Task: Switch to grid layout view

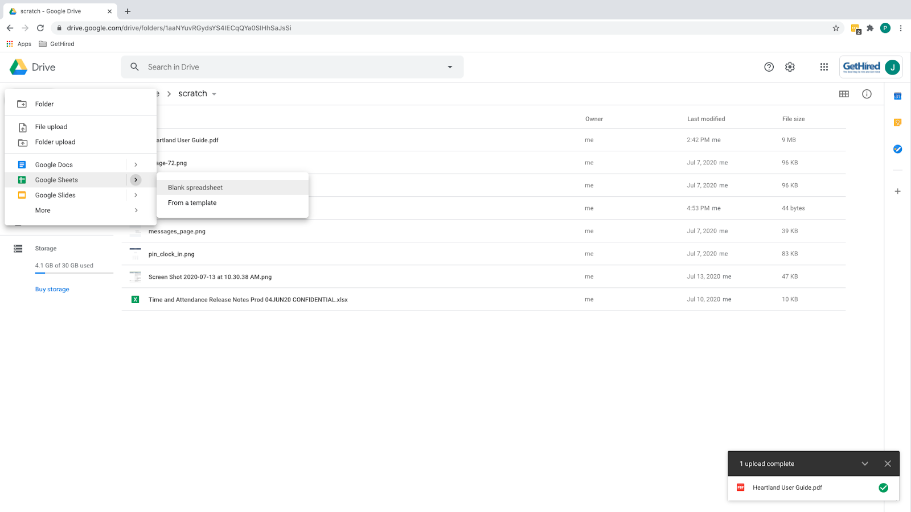Action: pos(844,94)
